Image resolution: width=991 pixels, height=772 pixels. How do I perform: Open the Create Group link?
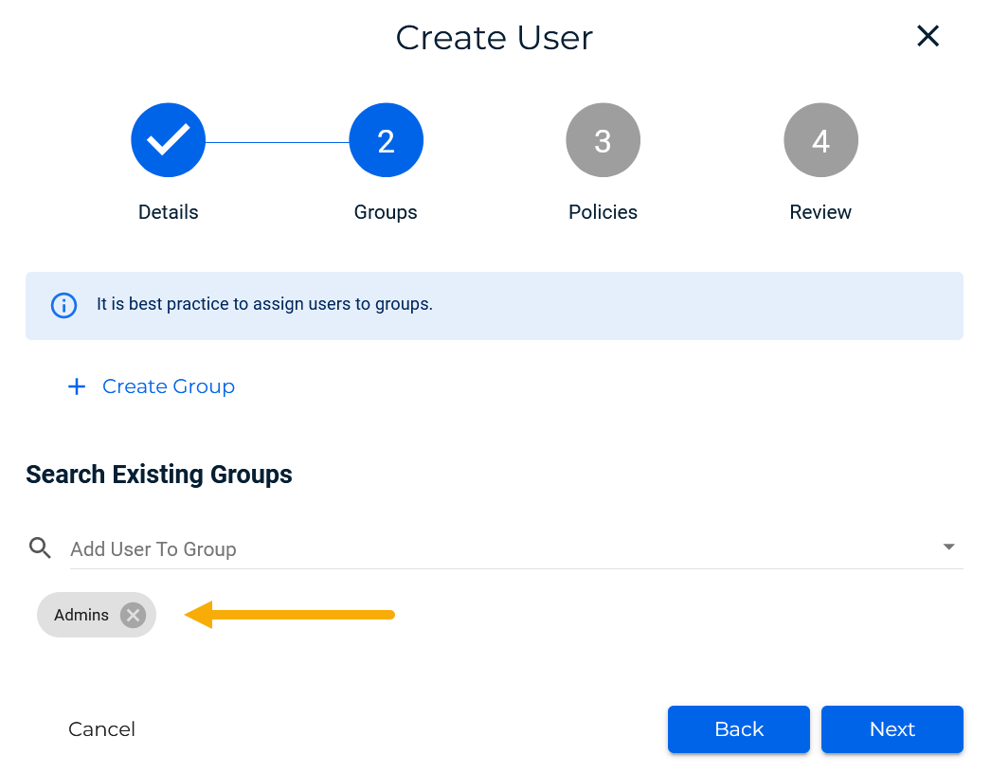pyautogui.click(x=169, y=386)
